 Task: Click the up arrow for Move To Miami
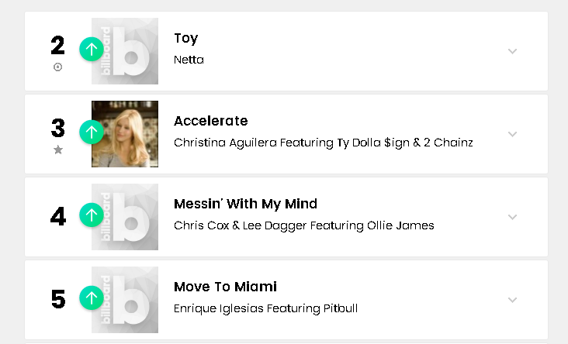pos(92,298)
